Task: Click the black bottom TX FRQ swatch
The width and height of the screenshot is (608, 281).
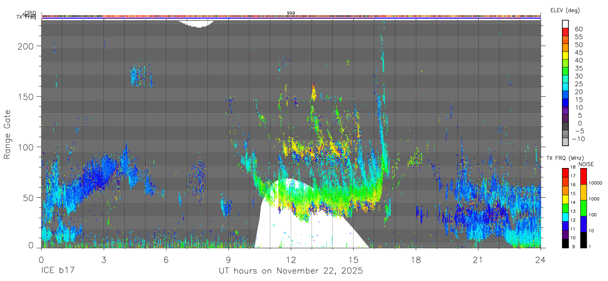Action: 565,243
